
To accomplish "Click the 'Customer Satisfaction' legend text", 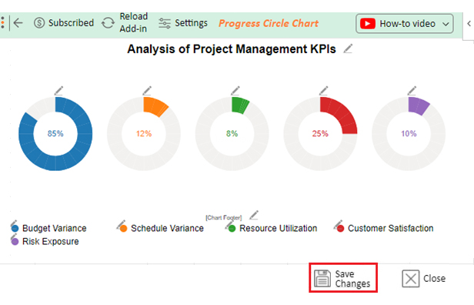I will coord(391,229).
